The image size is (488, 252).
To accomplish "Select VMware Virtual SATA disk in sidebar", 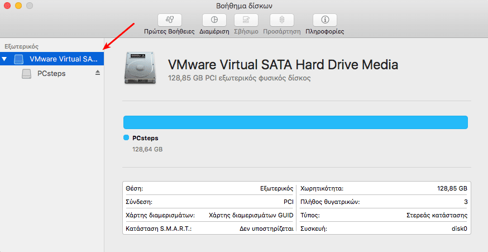I will [x=63, y=59].
